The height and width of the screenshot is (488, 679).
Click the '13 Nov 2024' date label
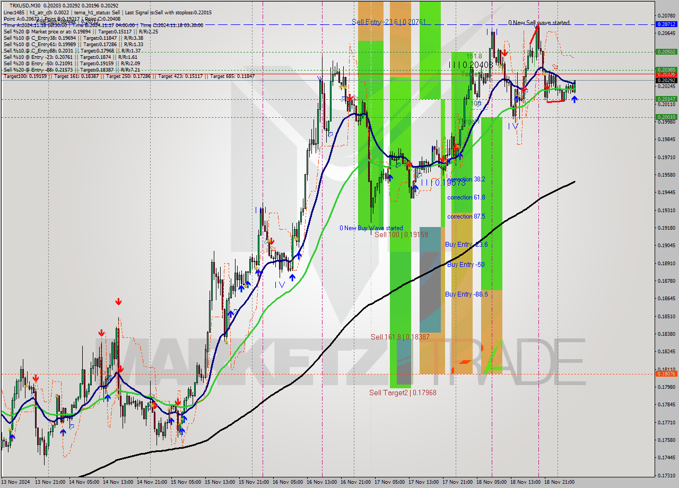[x=16, y=482]
